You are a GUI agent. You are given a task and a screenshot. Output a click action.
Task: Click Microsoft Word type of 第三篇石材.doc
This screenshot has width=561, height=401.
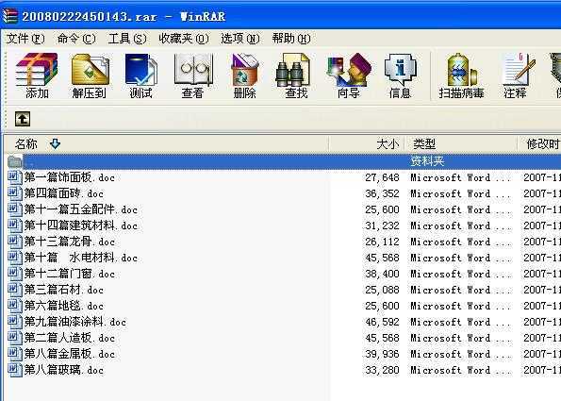coord(461,290)
